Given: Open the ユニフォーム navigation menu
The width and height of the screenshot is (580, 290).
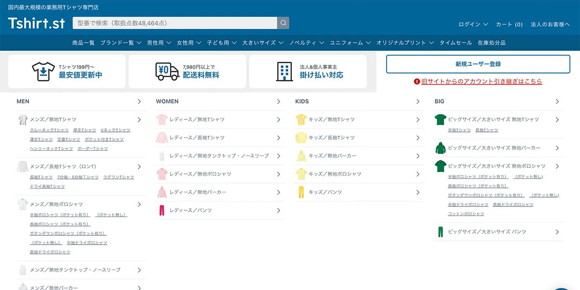Looking at the screenshot, I should coord(350,43).
